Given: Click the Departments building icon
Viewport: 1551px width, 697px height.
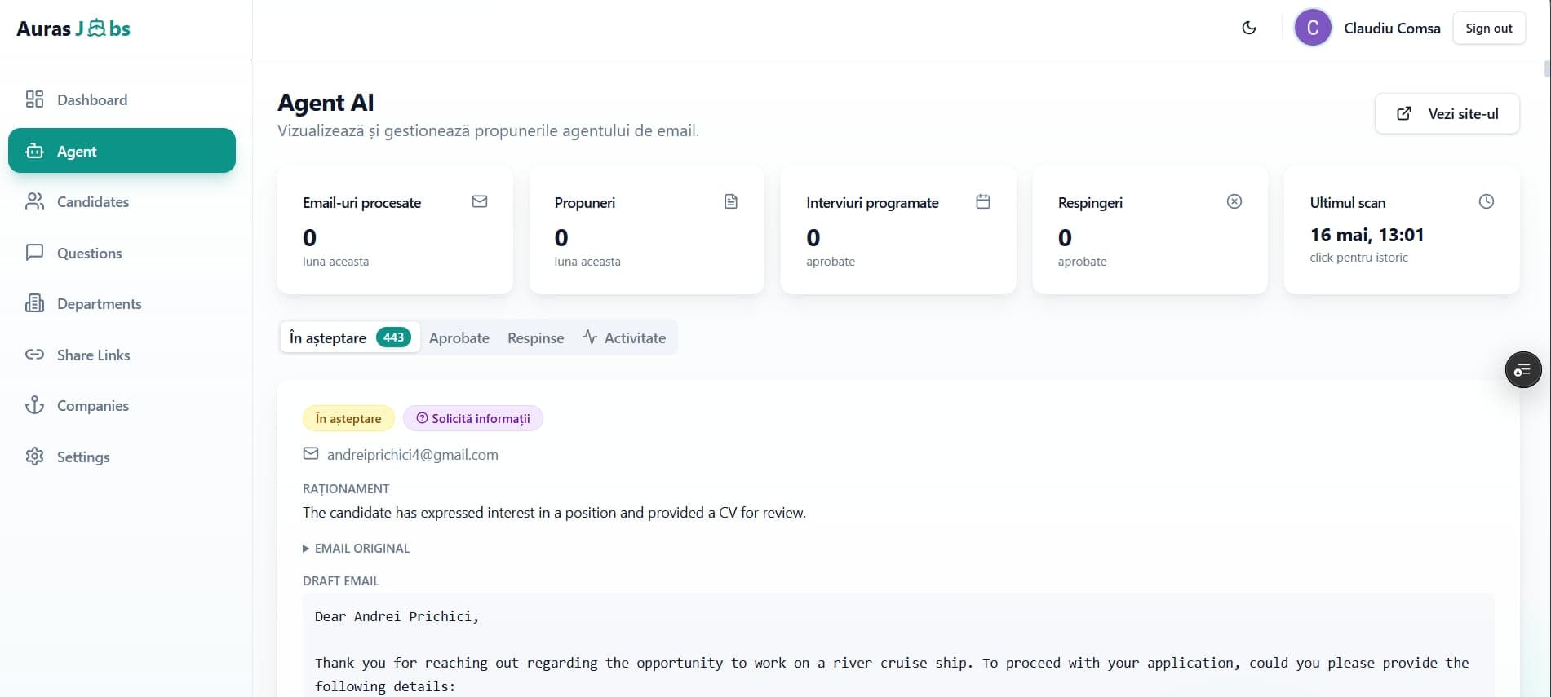Looking at the screenshot, I should coord(34,303).
